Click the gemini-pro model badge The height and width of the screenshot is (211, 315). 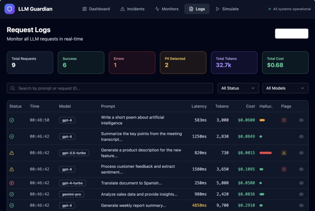tap(72, 194)
